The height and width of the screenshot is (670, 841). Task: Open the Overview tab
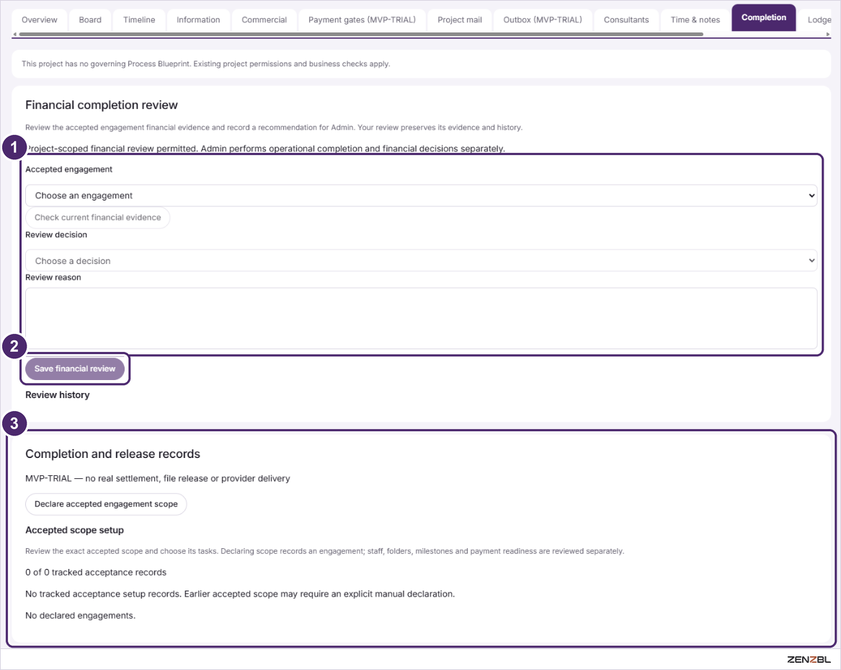point(39,20)
